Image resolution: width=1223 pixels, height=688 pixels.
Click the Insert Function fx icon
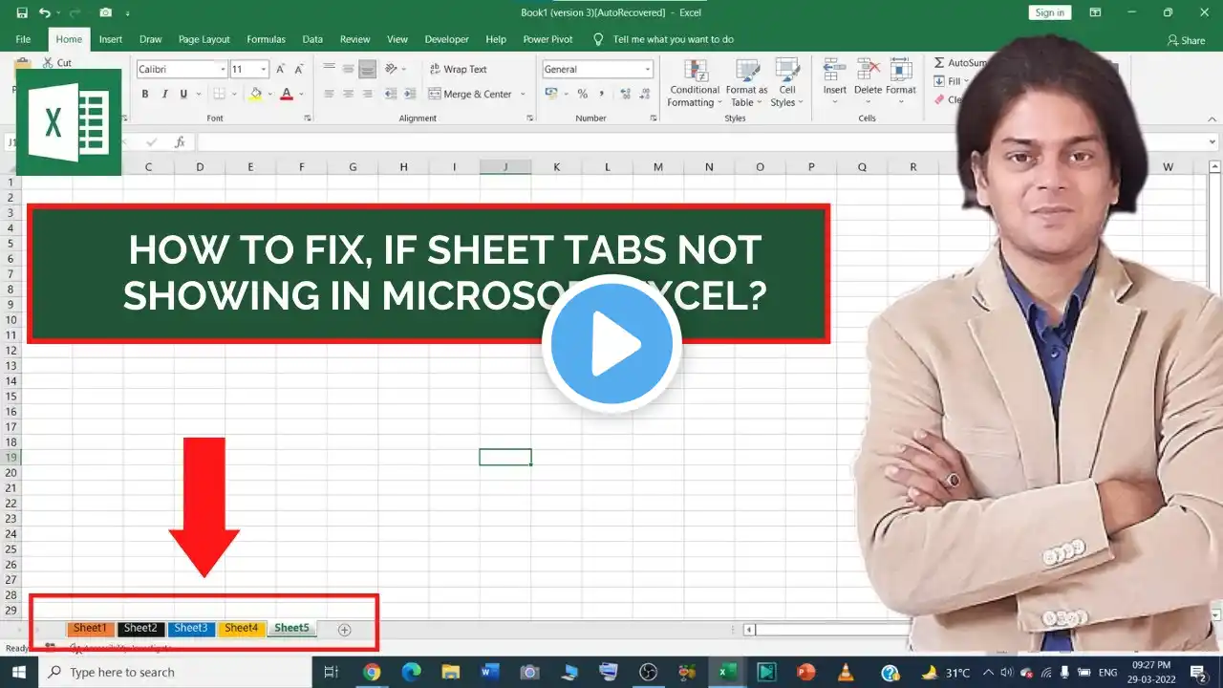coord(180,141)
